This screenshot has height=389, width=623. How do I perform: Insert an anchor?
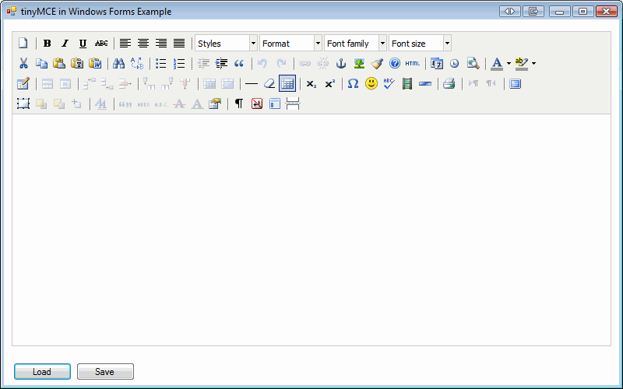(x=341, y=63)
